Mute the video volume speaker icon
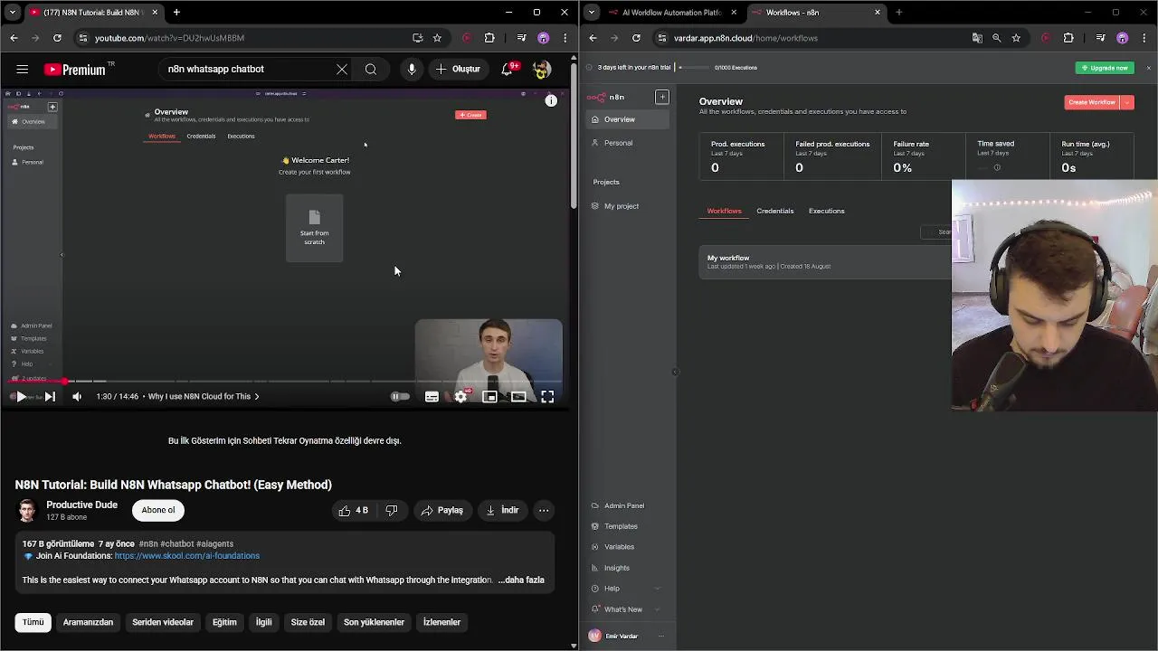This screenshot has height=651, width=1158. coord(77,396)
